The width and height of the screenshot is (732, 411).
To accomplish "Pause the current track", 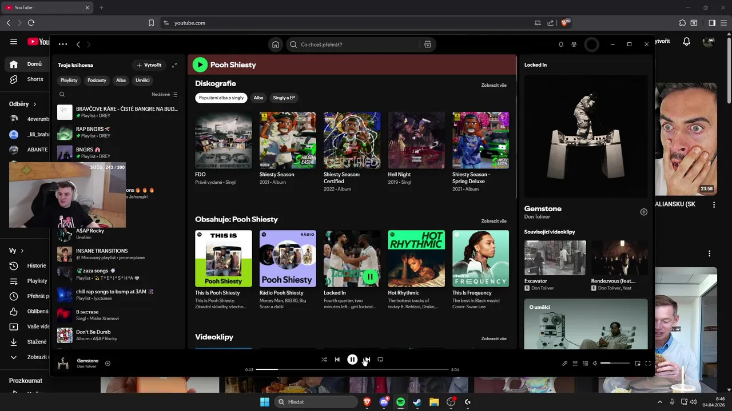I will 352,360.
